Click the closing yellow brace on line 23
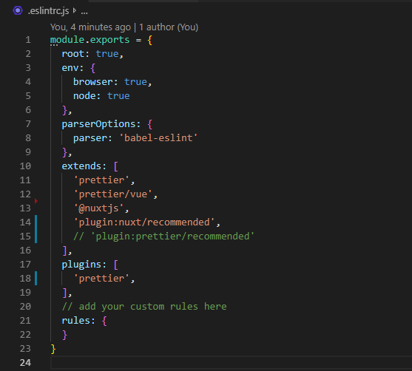 53,349
